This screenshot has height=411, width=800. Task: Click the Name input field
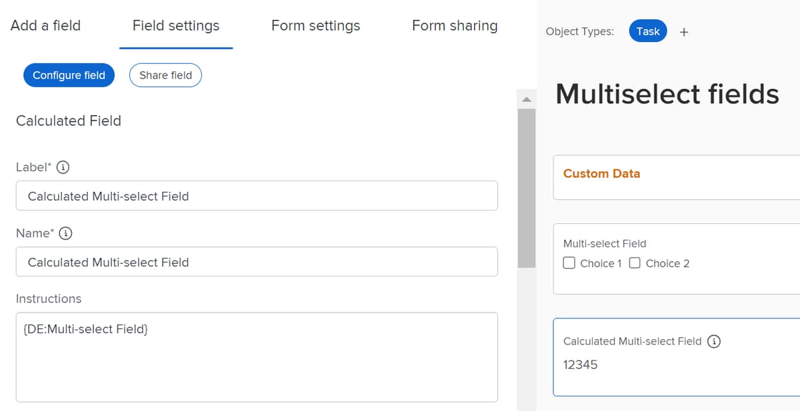[257, 261]
